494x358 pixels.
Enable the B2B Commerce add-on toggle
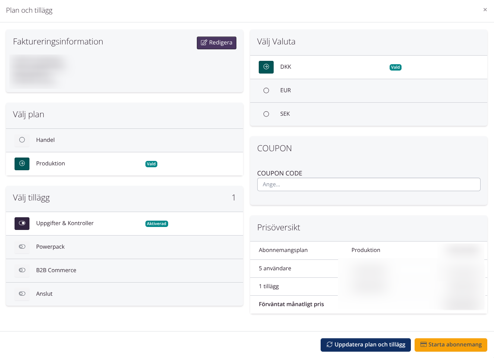(22, 270)
